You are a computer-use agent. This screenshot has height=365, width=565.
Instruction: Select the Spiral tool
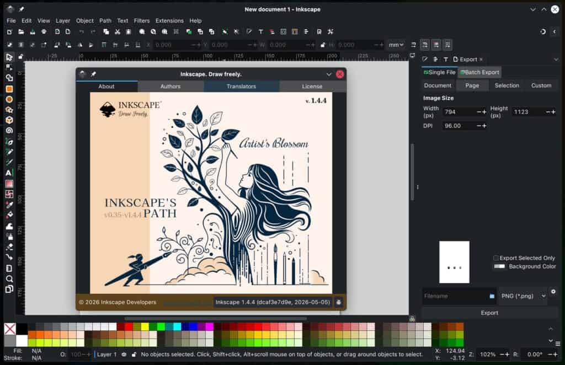click(x=9, y=131)
